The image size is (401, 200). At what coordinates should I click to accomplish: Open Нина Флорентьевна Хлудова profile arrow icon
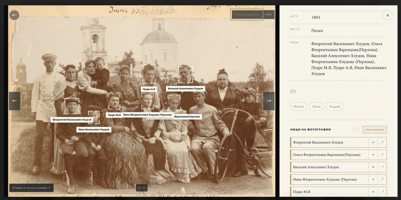(382, 180)
